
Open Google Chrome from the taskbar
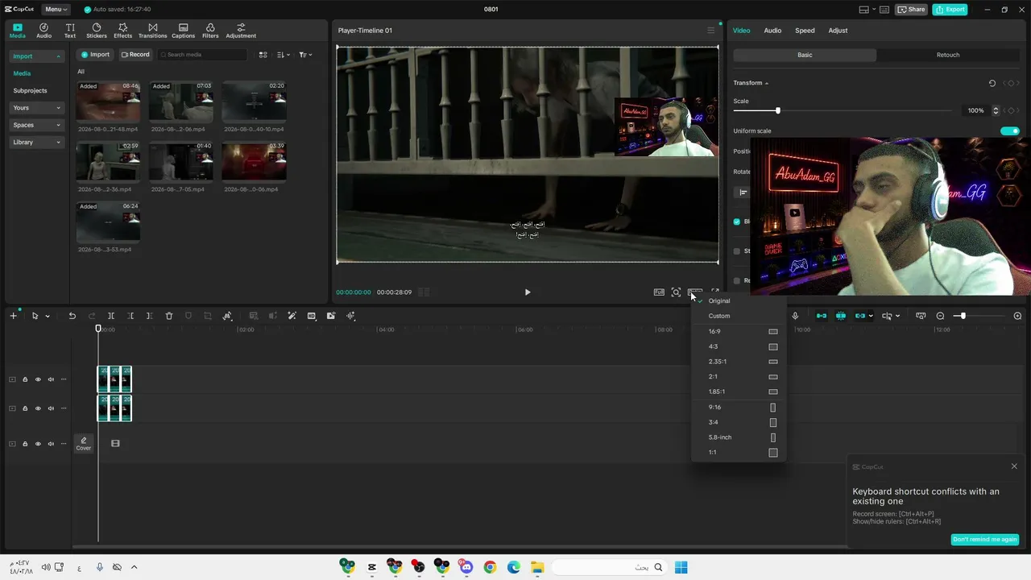(490, 567)
